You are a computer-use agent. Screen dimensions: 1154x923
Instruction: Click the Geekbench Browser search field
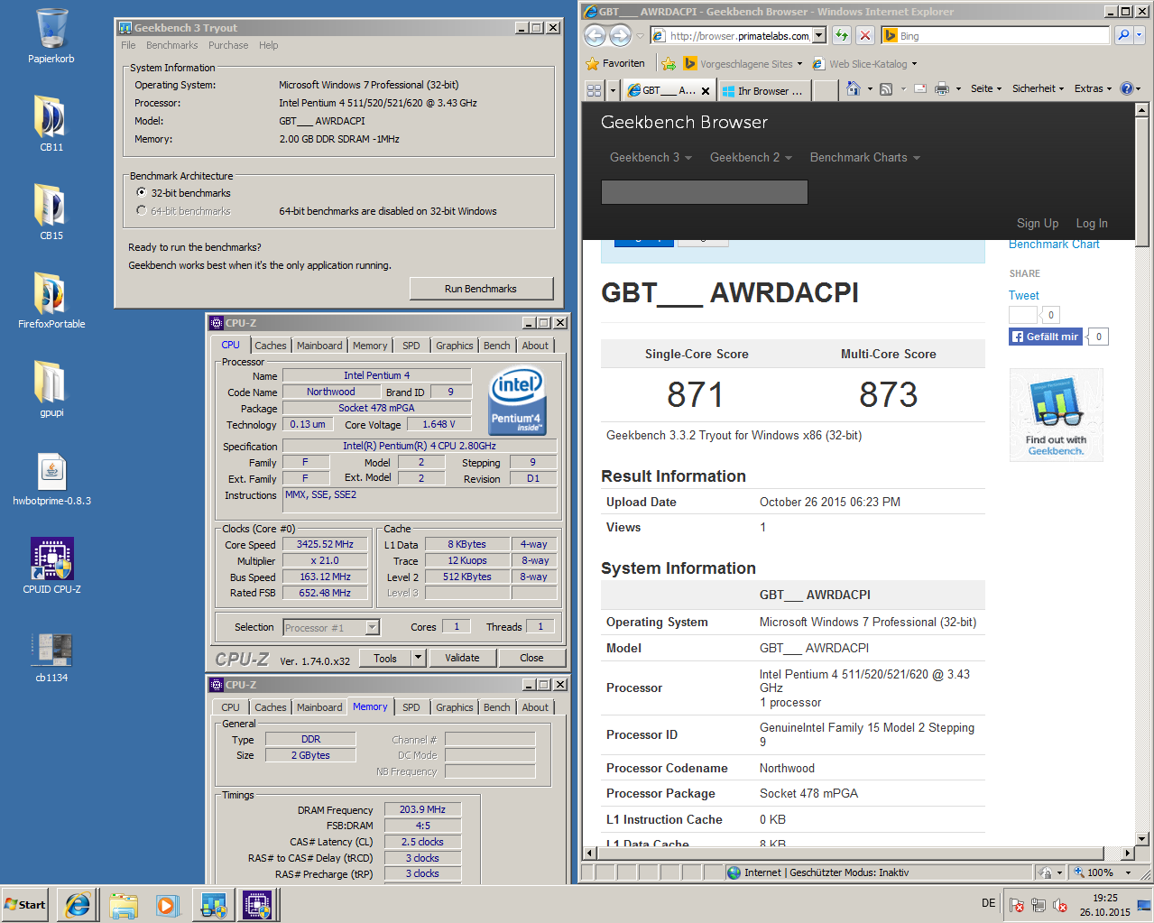pos(704,192)
